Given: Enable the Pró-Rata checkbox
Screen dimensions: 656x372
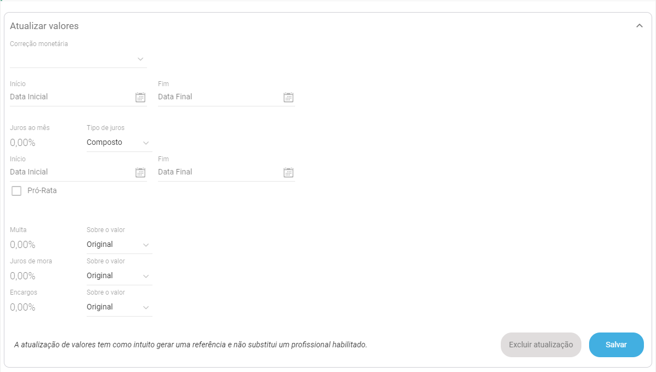Looking at the screenshot, I should click(x=16, y=191).
